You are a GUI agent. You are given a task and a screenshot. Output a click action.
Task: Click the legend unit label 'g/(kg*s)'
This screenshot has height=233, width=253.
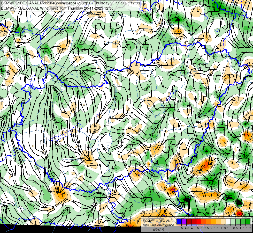[159, 229]
